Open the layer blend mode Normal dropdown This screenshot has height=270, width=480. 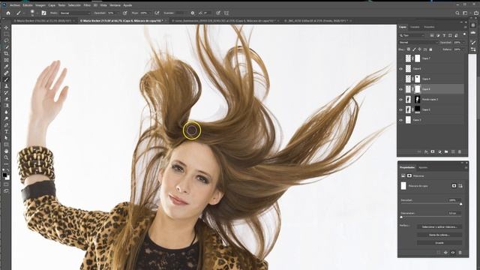coord(418,43)
